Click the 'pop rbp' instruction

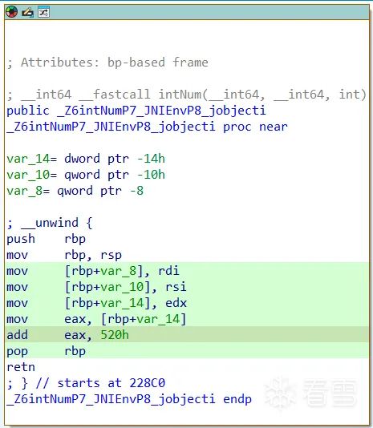coord(47,351)
